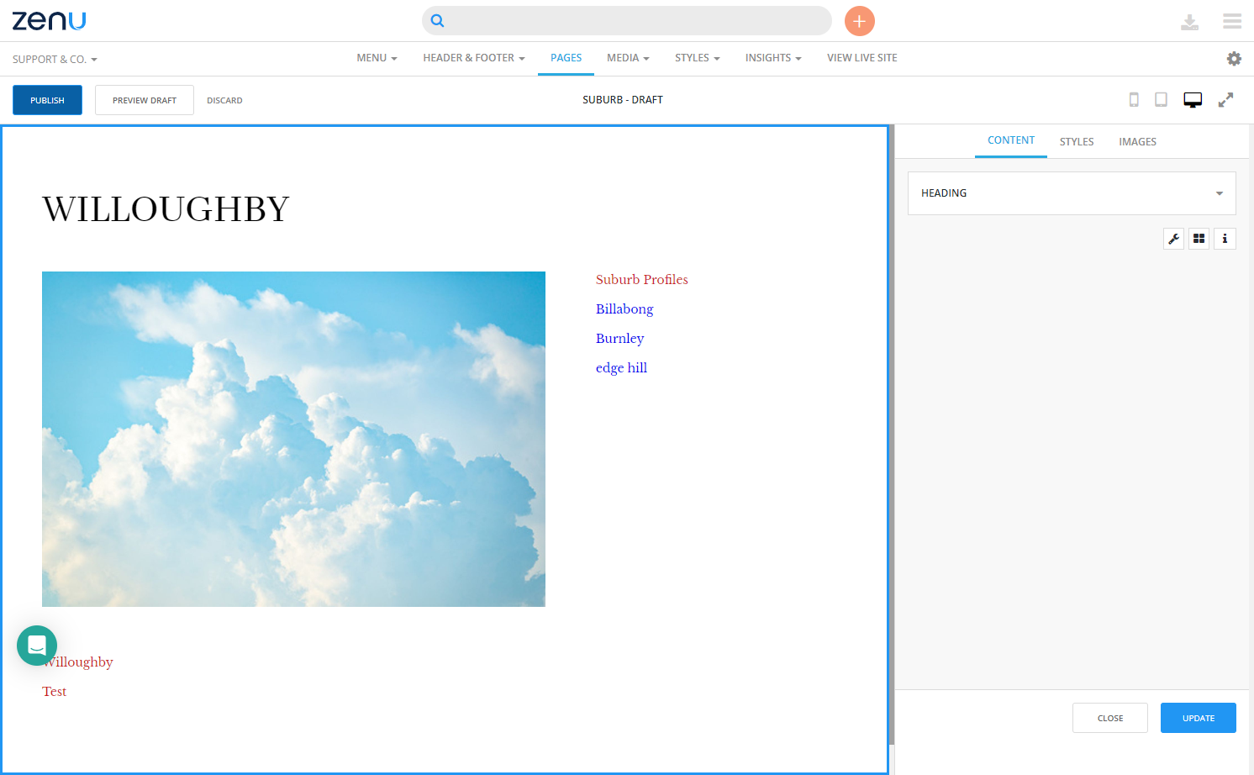Screen dimensions: 1254x775
Task: Select the Content tab in side panel
Action: (1011, 140)
